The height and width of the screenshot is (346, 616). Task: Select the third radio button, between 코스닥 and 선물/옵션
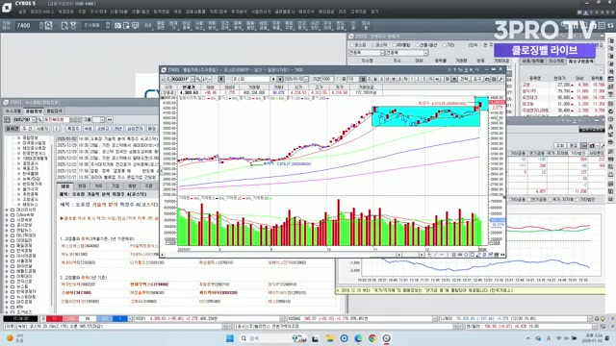tap(395, 45)
